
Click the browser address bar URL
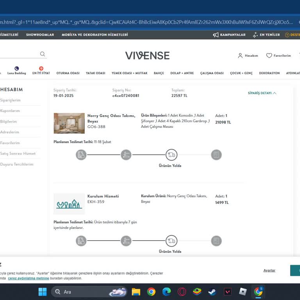click(x=146, y=22)
